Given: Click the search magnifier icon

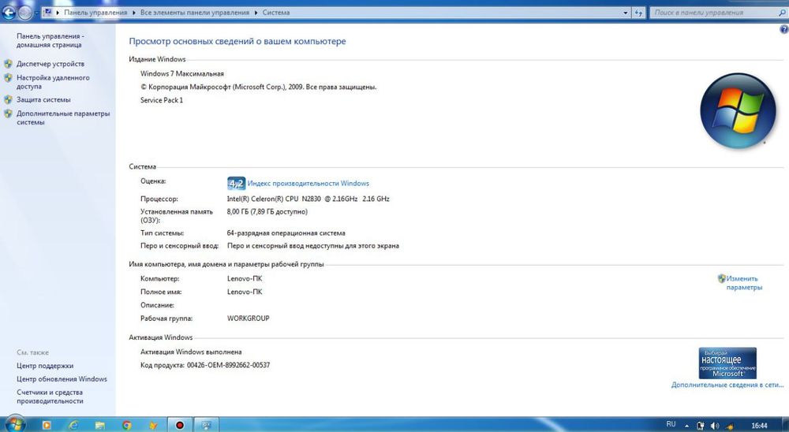Looking at the screenshot, I should pos(783,13).
